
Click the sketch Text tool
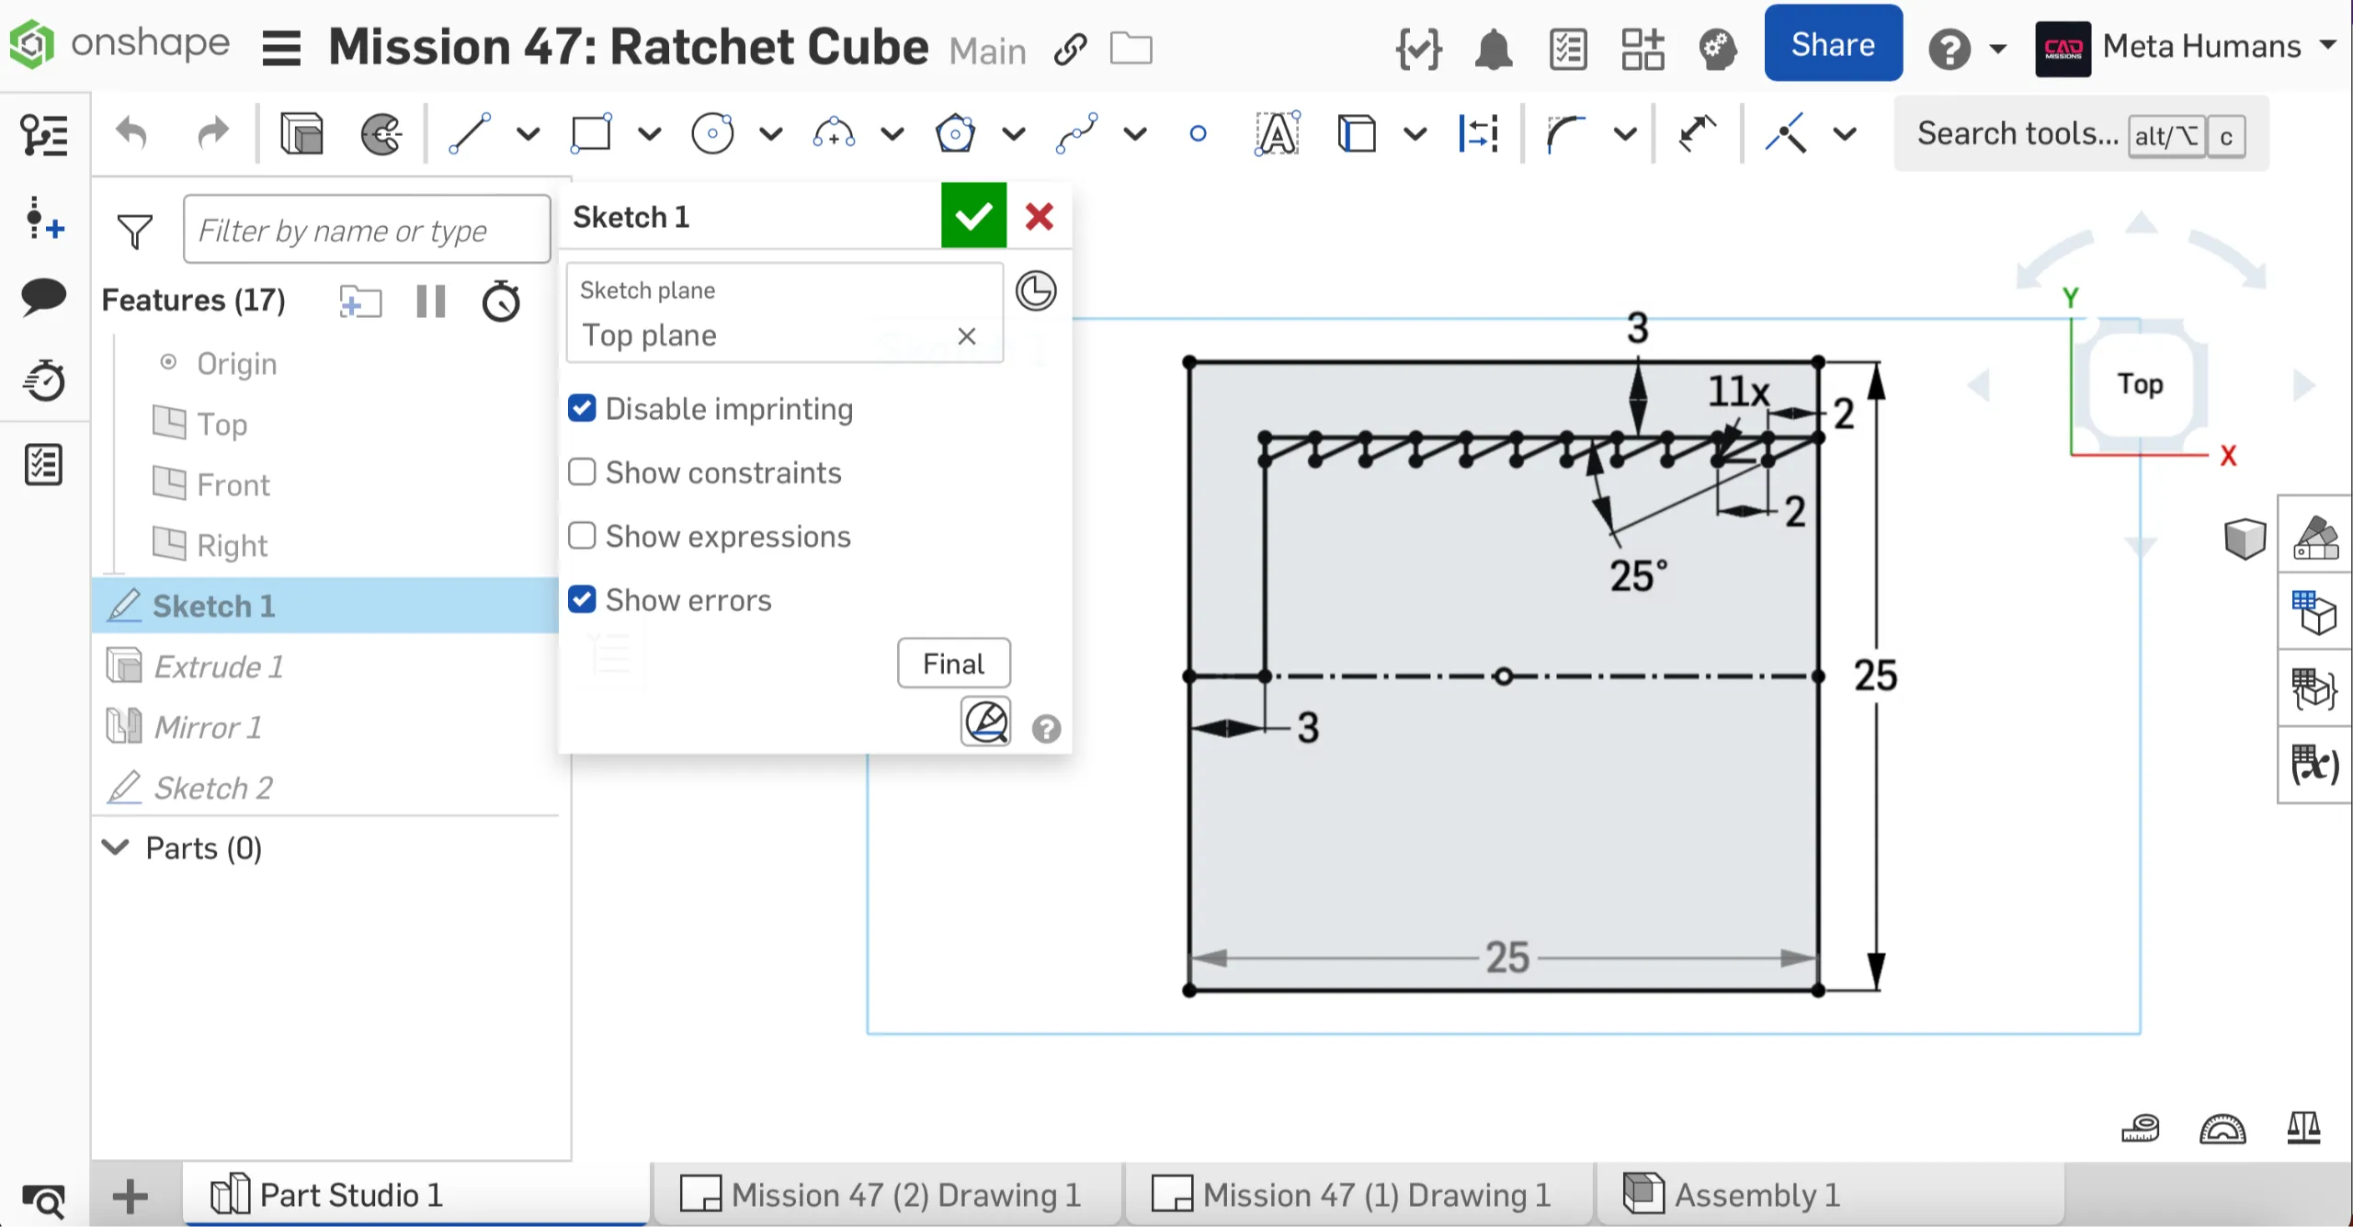(x=1277, y=134)
